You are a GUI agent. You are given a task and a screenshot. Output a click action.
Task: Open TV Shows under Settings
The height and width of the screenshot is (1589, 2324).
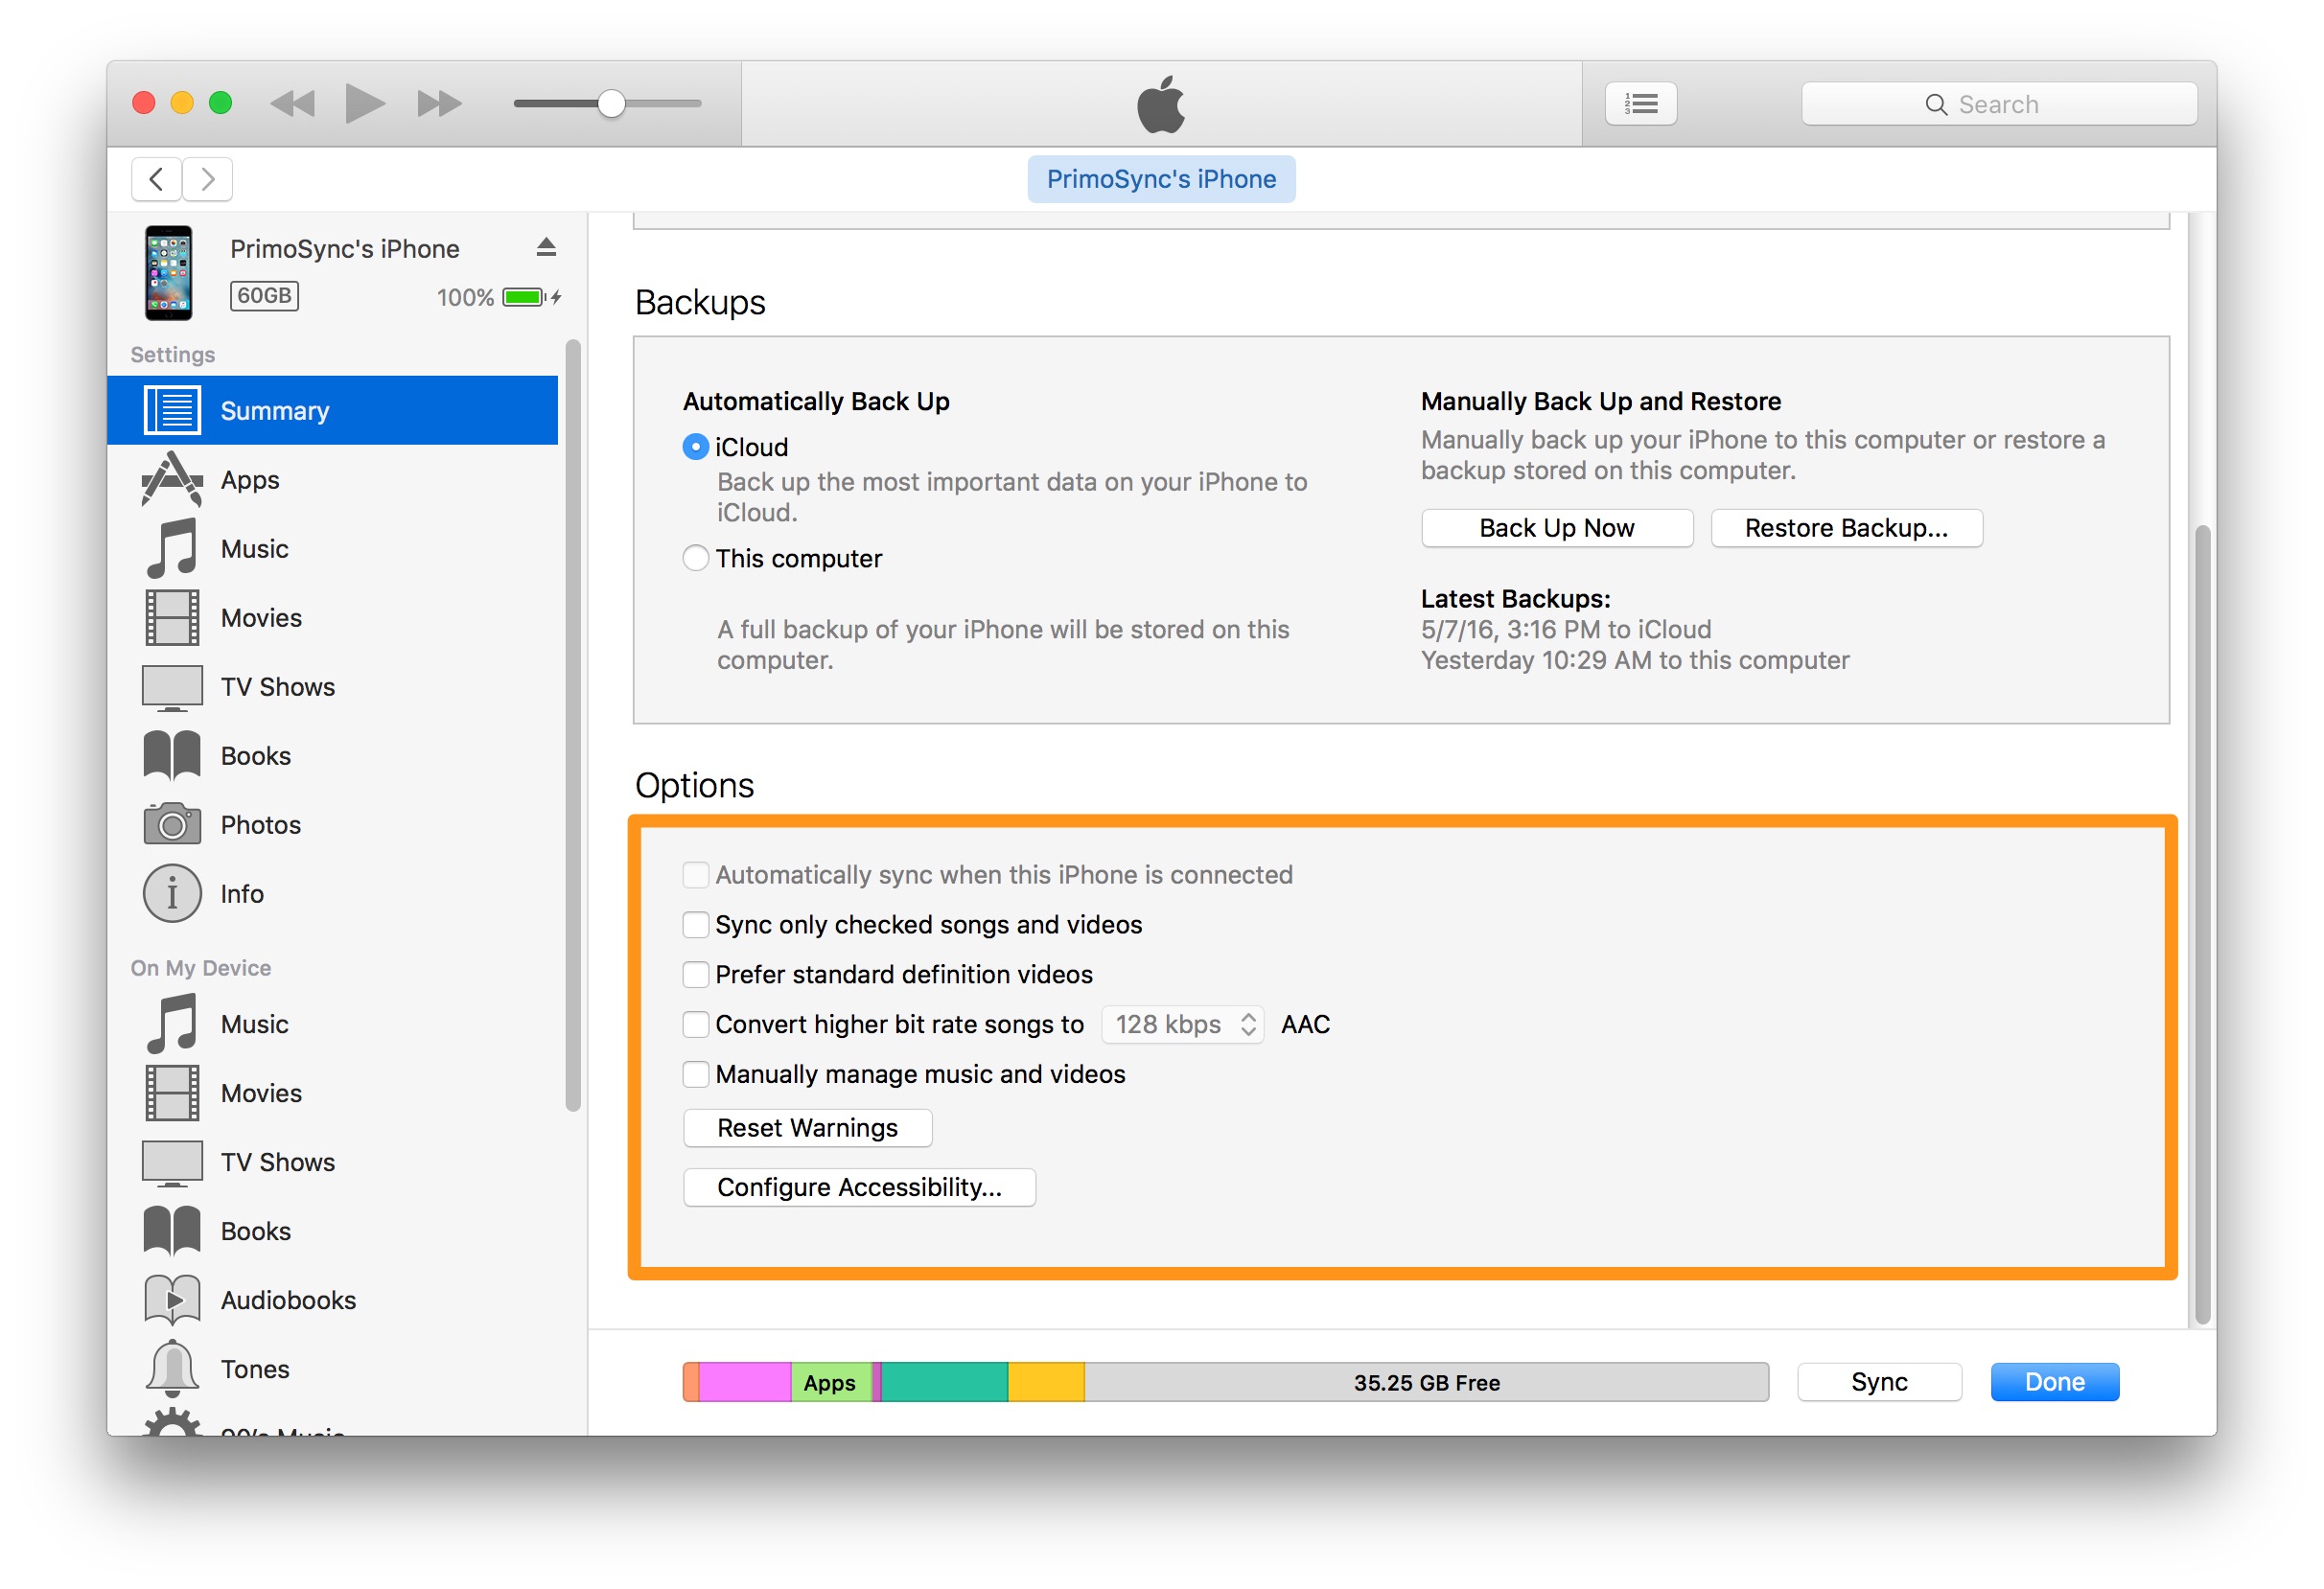click(x=332, y=686)
